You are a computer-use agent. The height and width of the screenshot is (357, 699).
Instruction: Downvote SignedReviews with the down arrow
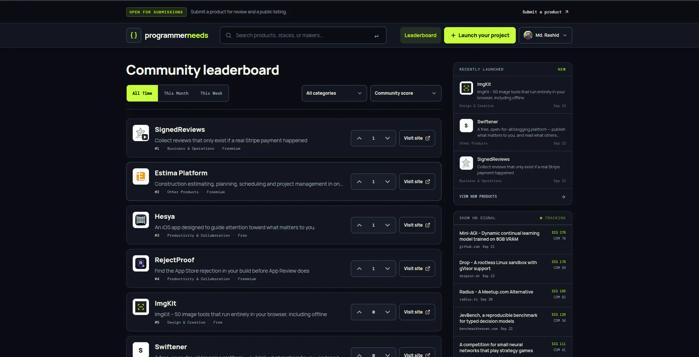point(388,138)
